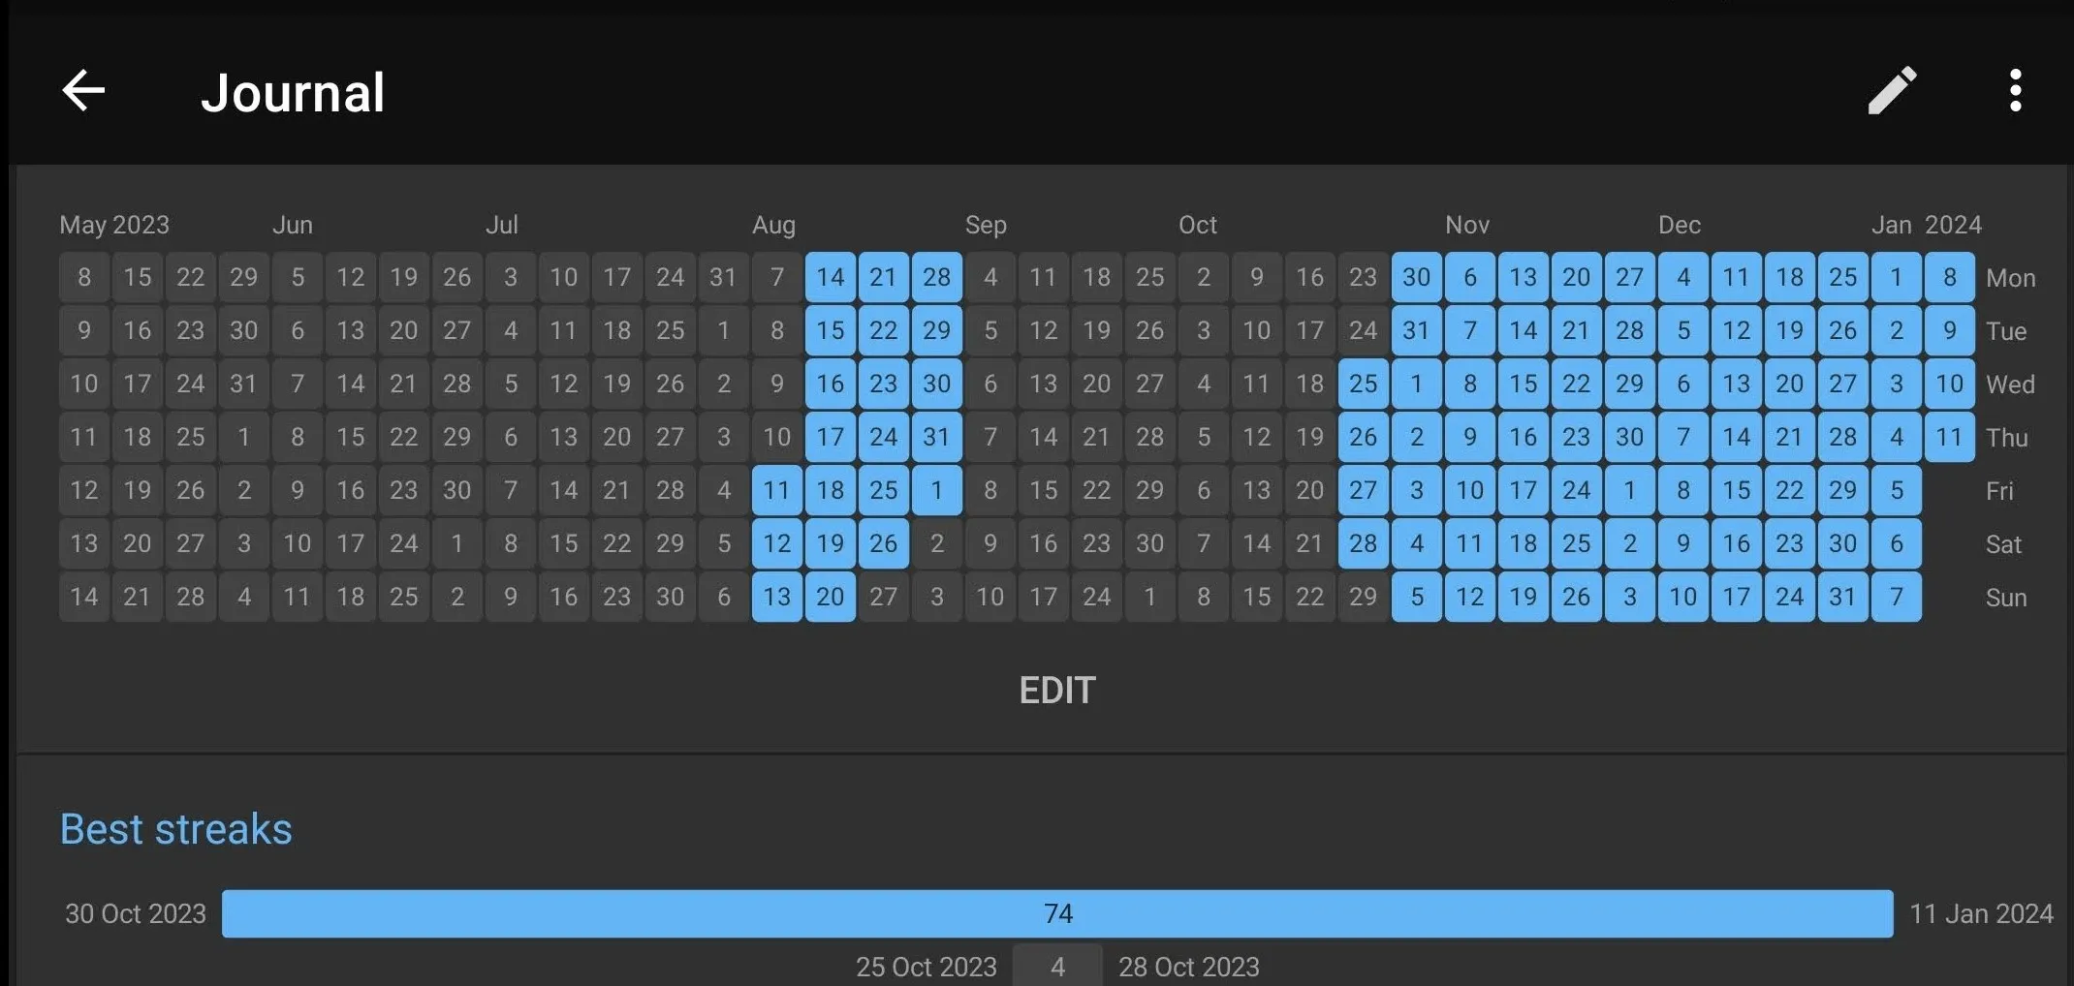Open the pencil edit habit icon
The width and height of the screenshot is (2074, 986).
pos(1892,91)
